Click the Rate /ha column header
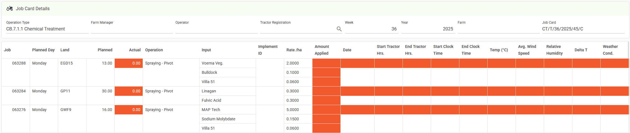Viewport: 630px width, 133px height. 294,50
